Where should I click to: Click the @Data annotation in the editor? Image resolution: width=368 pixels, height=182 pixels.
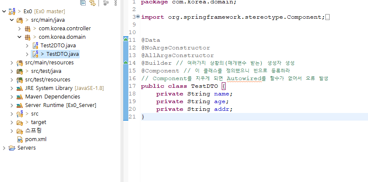151,40
